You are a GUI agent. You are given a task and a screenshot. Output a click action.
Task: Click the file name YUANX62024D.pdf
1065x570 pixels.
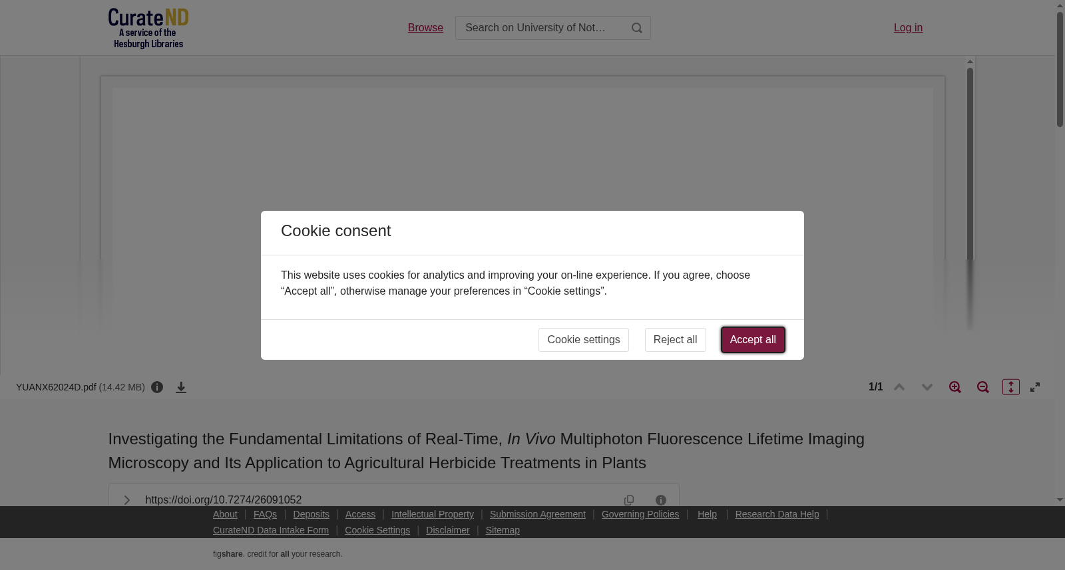coord(56,387)
